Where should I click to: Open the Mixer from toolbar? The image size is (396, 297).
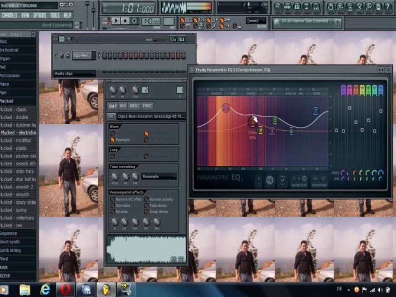point(316,7)
